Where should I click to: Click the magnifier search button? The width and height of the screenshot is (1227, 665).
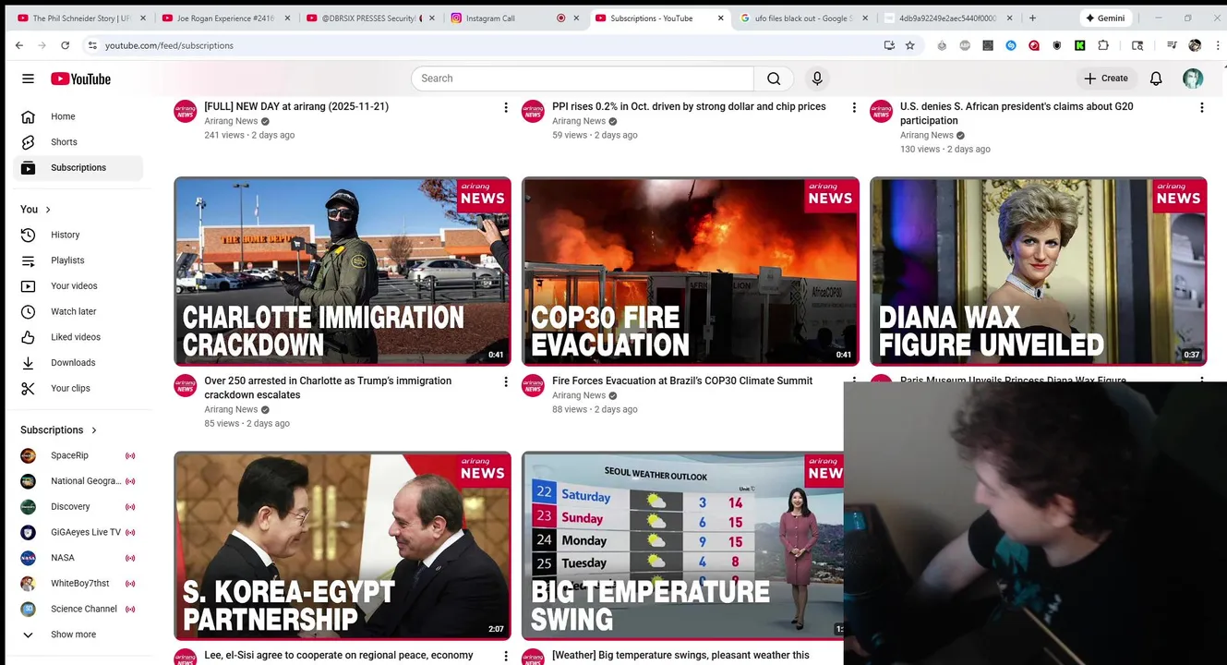click(x=774, y=79)
